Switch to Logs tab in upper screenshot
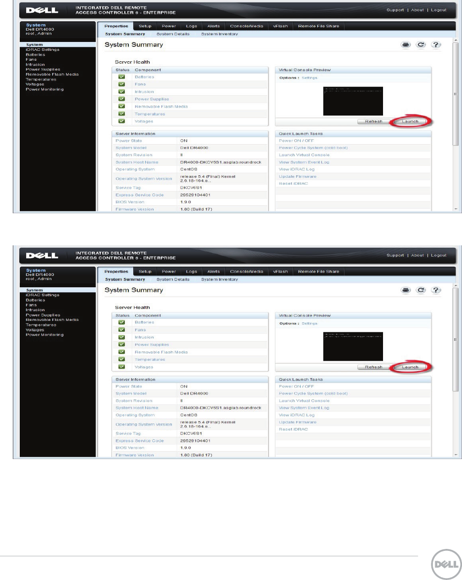The image size is (462, 580). (x=192, y=26)
